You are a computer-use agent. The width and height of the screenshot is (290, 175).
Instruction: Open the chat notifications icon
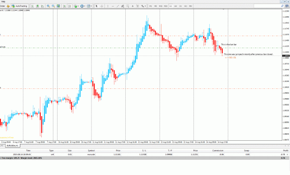click(287, 6)
